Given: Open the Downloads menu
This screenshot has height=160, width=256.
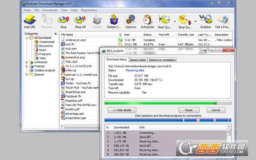Looking at the screenshot, I should pos(50,10).
